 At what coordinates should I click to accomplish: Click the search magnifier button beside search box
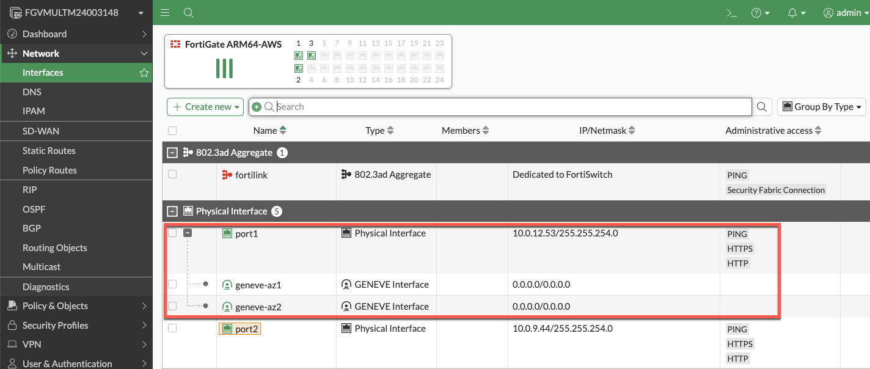(762, 107)
